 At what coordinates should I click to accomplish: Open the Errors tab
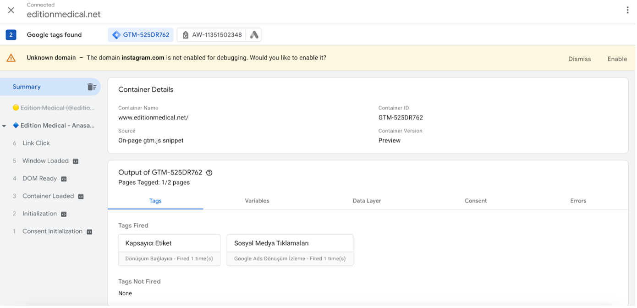(x=578, y=201)
